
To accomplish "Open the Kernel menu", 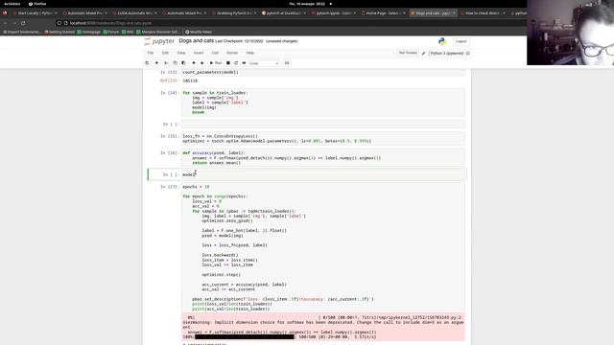I will (232, 53).
